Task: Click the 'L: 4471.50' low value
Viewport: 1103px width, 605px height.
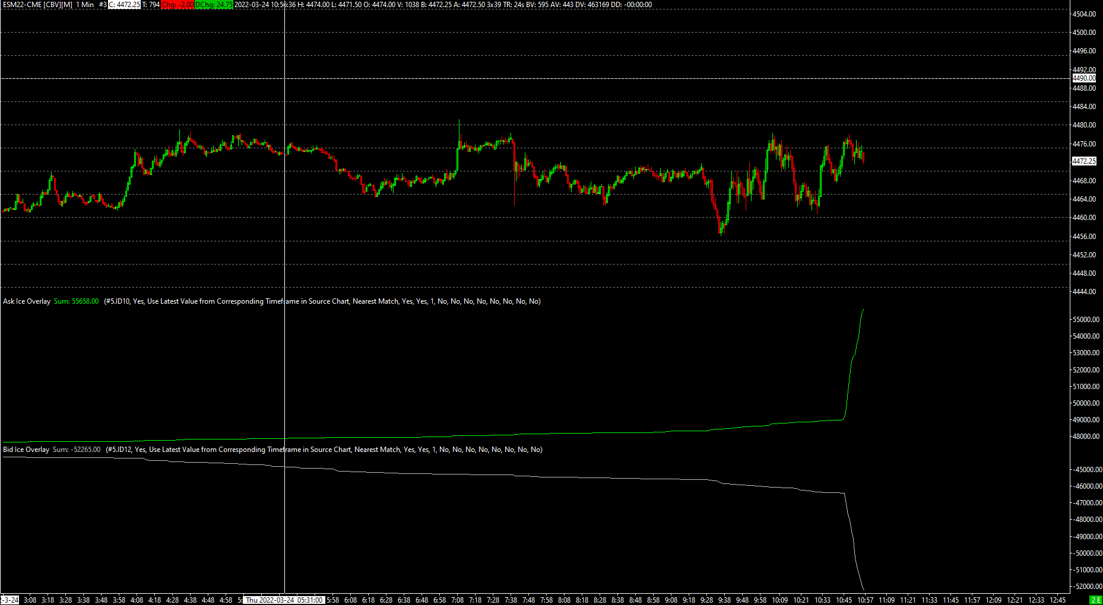Action: coord(347,5)
